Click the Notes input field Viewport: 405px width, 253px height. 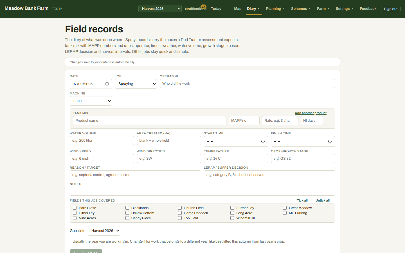point(202,191)
